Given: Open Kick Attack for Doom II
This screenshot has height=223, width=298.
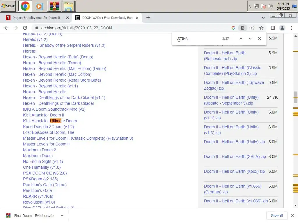Looking at the screenshot, I should click(44, 115).
